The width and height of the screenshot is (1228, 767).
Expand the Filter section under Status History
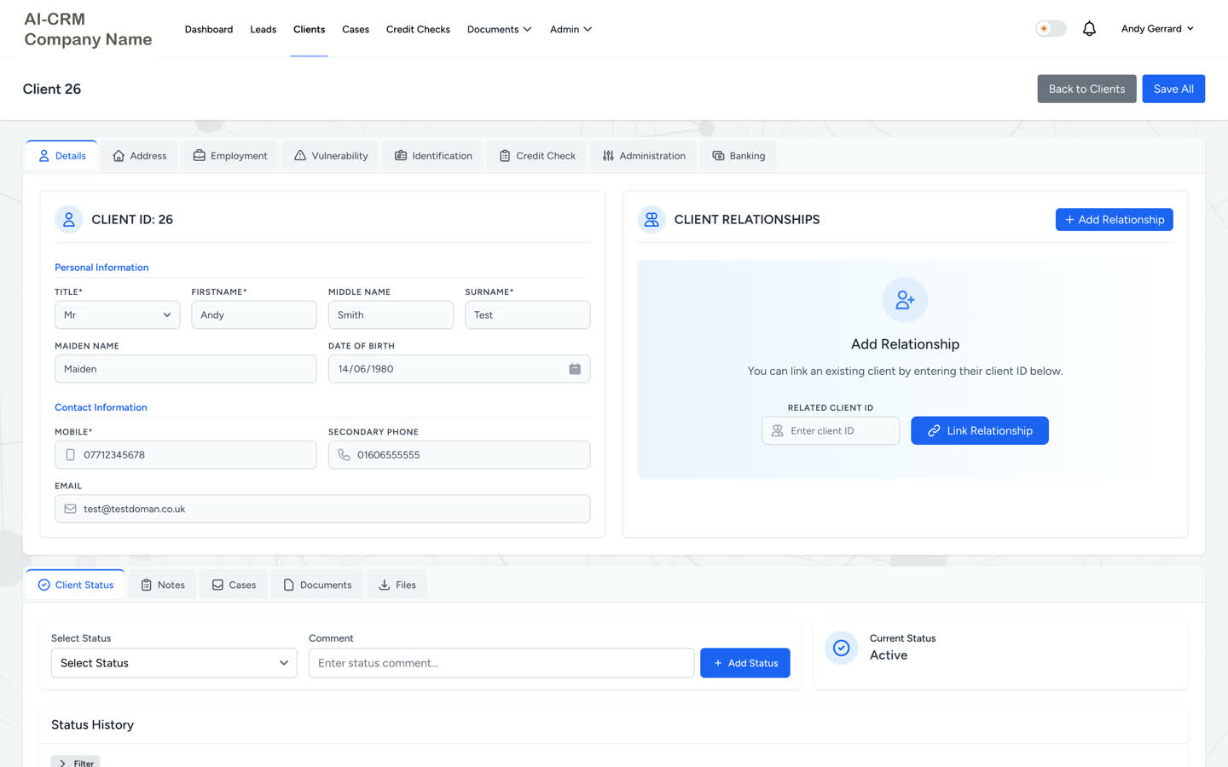(75, 763)
